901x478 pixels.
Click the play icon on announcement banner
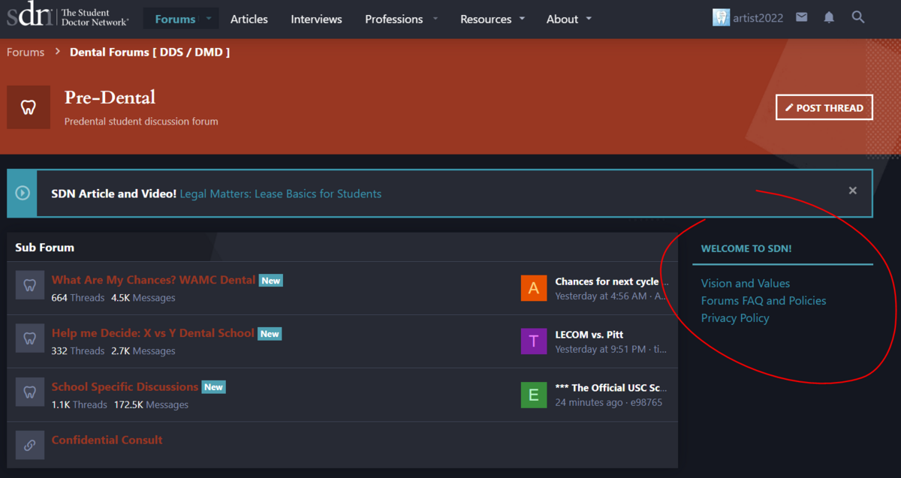pos(23,194)
